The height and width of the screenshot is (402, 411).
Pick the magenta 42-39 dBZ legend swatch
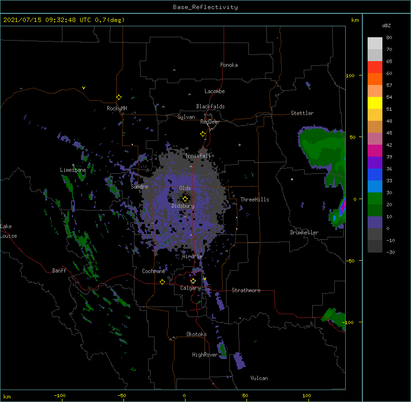(375, 150)
